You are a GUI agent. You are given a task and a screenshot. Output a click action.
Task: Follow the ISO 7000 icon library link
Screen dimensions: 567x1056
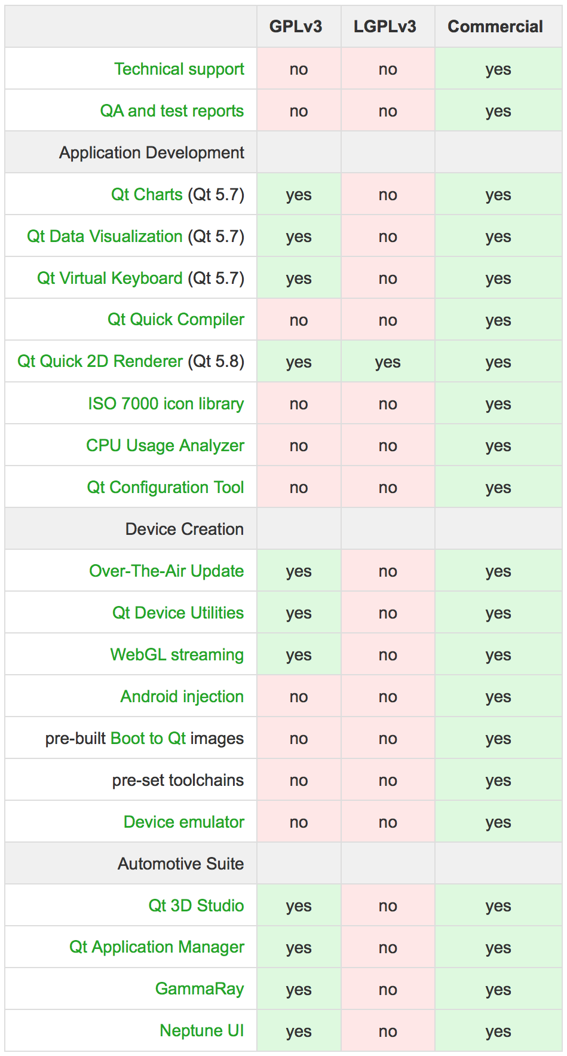pos(166,404)
